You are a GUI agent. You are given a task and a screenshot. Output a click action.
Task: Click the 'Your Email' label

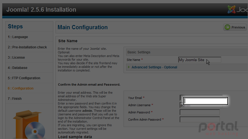click(x=135, y=98)
